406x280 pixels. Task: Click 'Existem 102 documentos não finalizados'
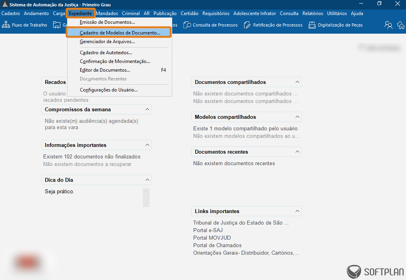92,156
